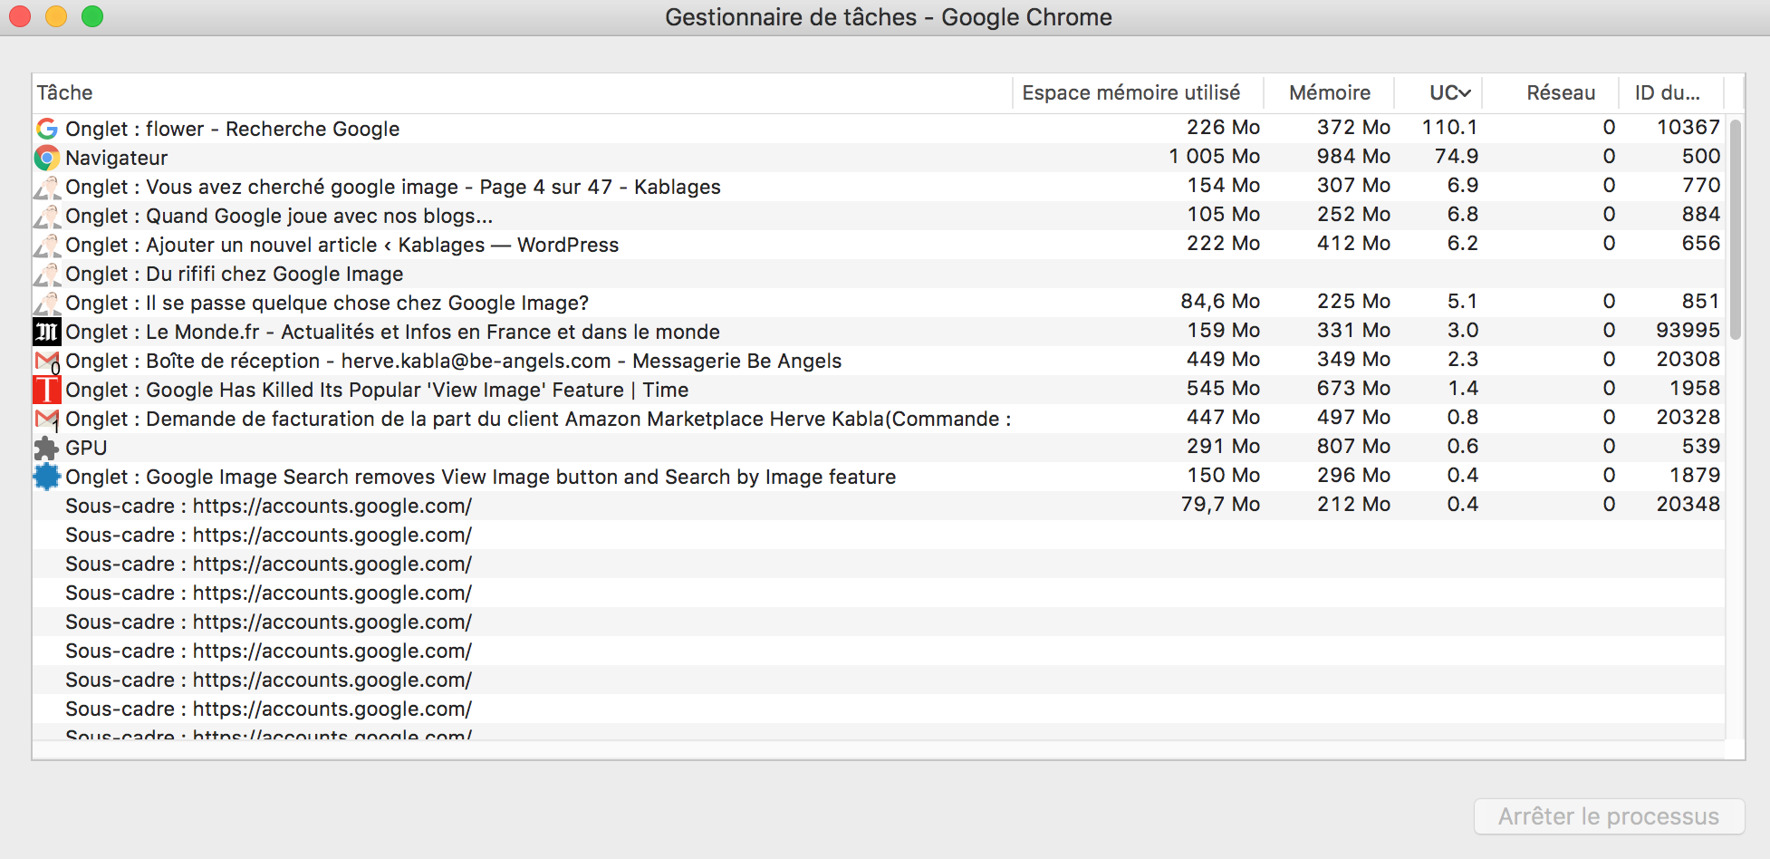The width and height of the screenshot is (1770, 859).
Task: Click CPU value '110.1' of flower tab
Action: (1450, 127)
